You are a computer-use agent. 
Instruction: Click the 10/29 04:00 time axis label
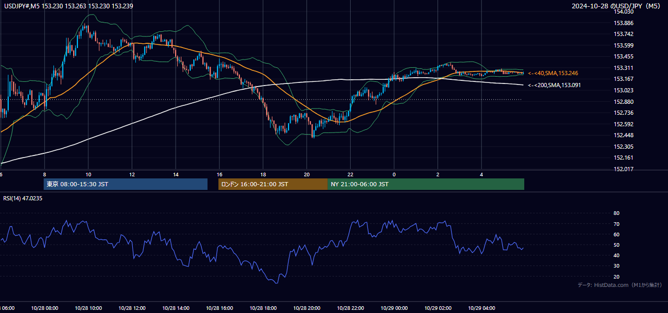pos(481,308)
